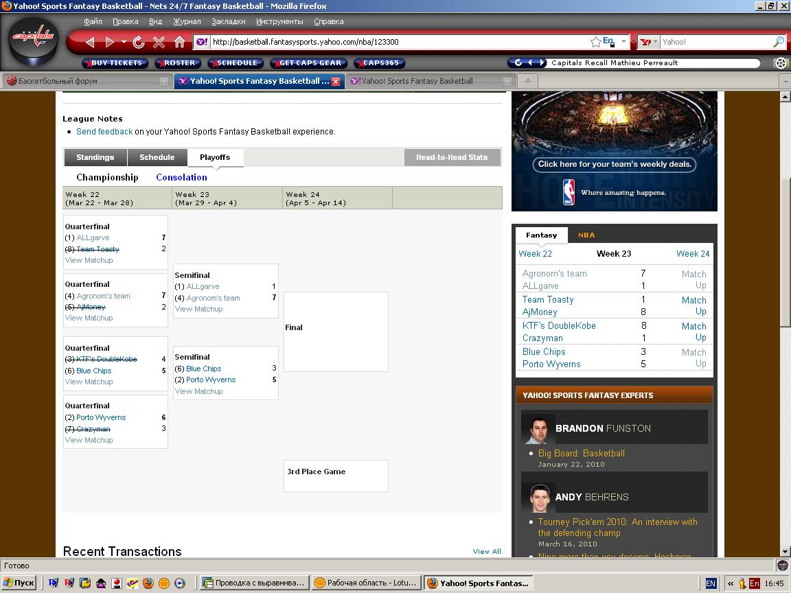Open the address bar history dropdown
Image resolution: width=791 pixels, height=593 pixels.
623,42
